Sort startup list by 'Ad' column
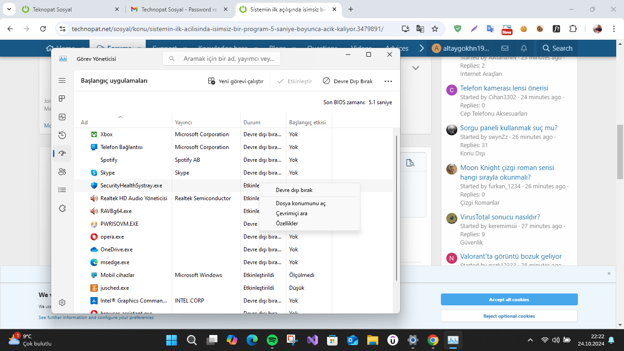Viewport: 624px width, 351px height. coord(122,120)
